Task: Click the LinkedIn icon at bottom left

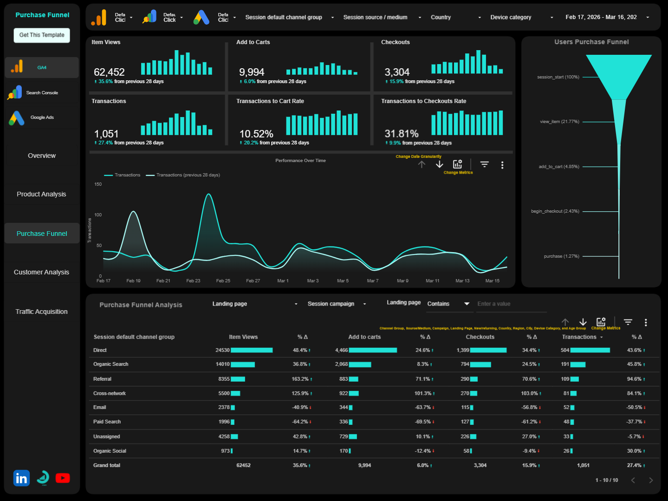Action: 21,477
